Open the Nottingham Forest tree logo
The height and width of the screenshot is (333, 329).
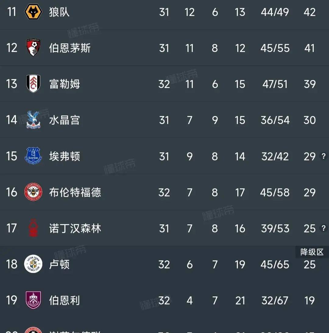coord(33,228)
